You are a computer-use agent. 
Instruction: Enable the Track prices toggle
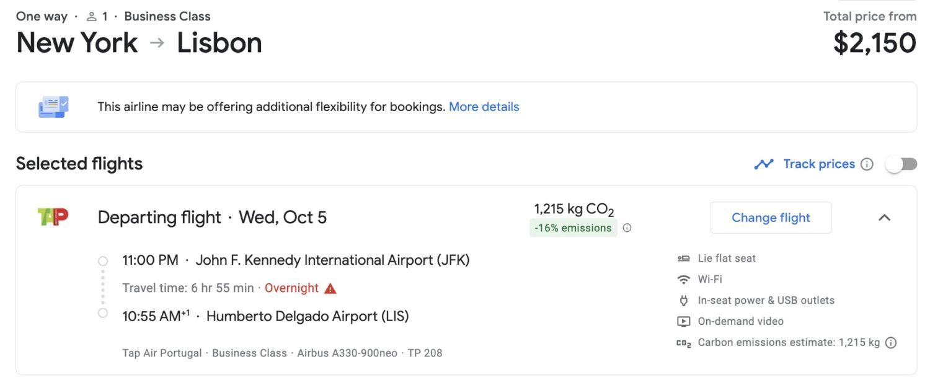[x=901, y=163]
